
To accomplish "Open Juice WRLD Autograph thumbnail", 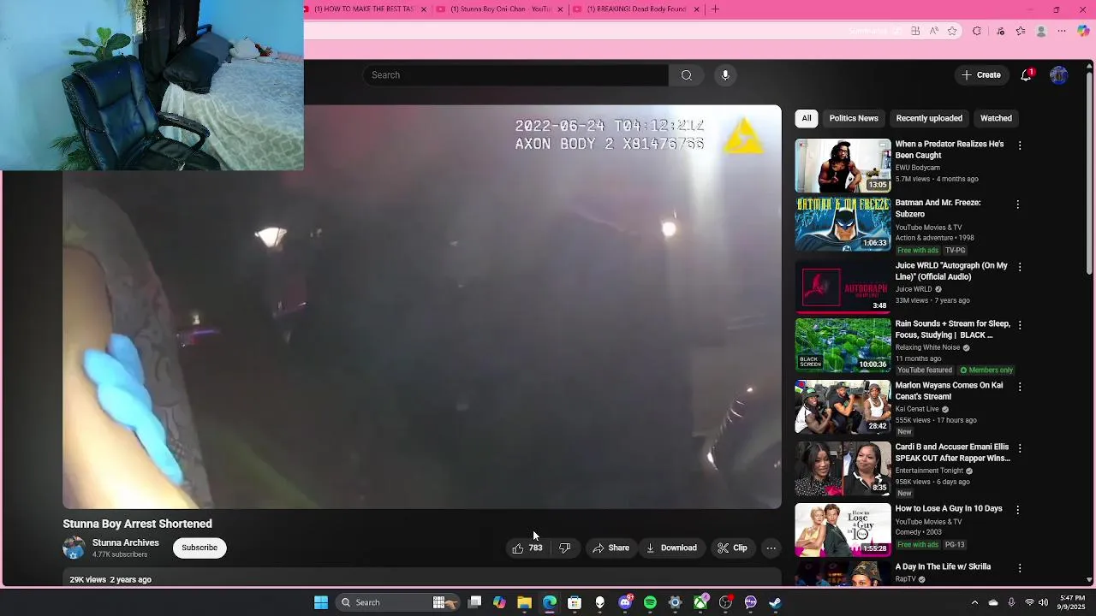I will [x=843, y=286].
